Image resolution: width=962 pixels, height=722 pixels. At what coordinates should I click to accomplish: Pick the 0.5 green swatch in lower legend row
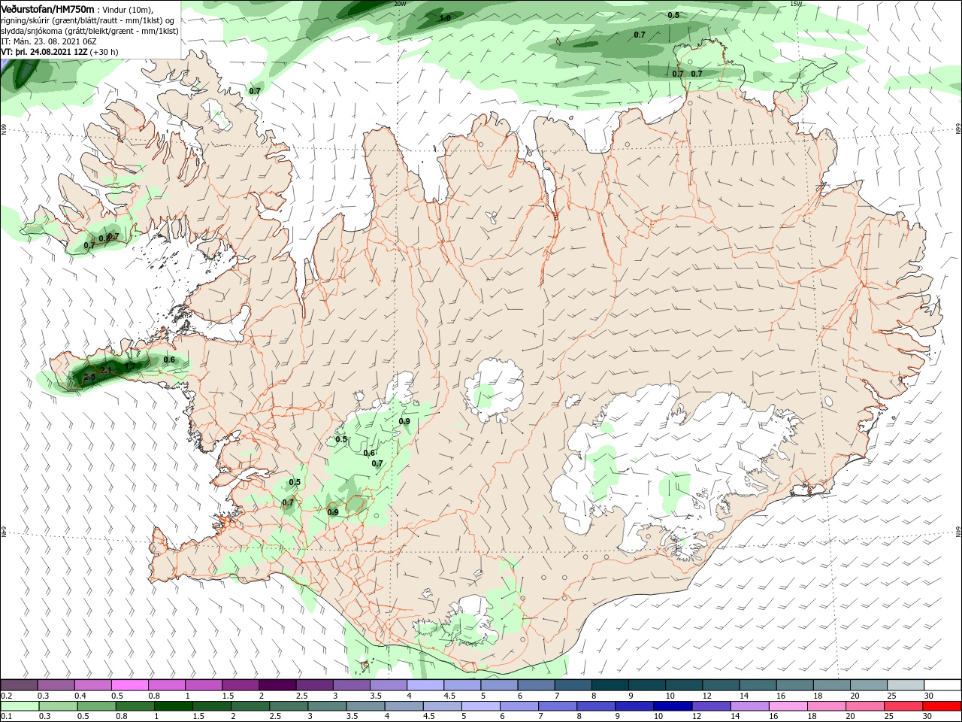pos(97,706)
